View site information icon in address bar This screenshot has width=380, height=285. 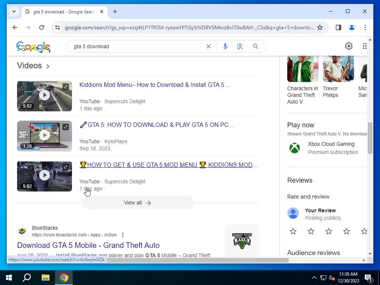[x=58, y=27]
